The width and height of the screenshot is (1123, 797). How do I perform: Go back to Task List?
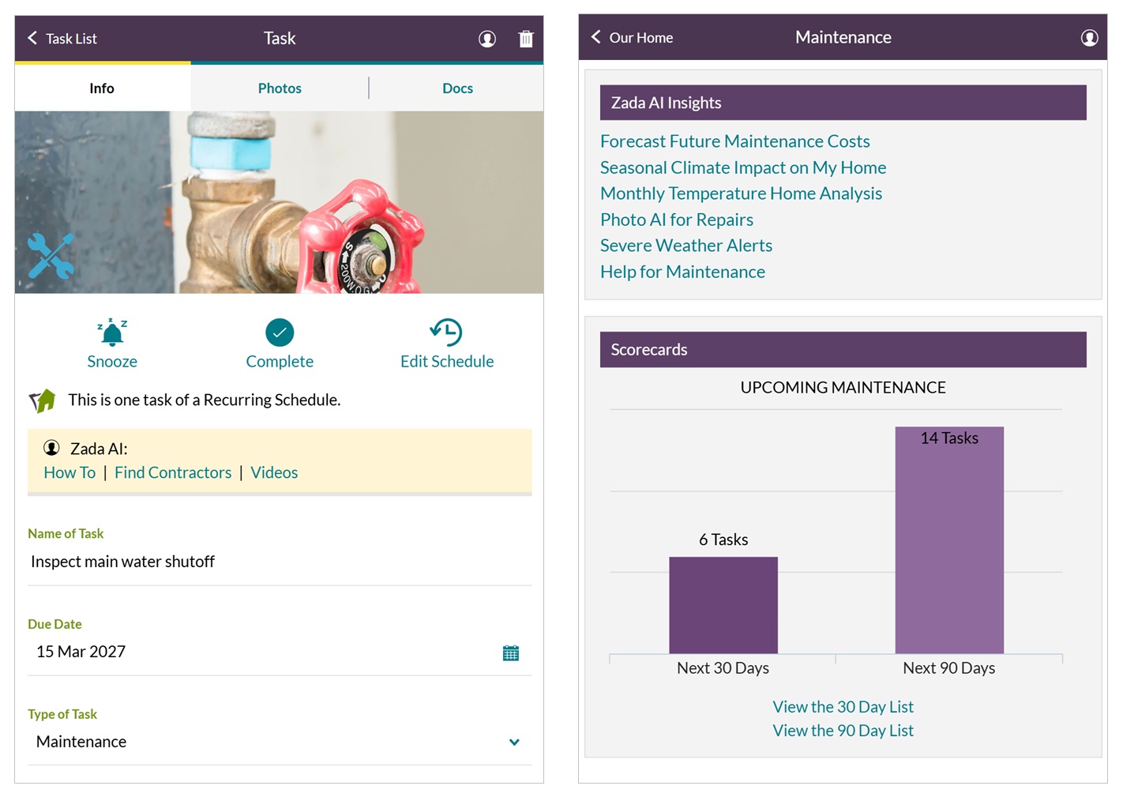point(62,39)
